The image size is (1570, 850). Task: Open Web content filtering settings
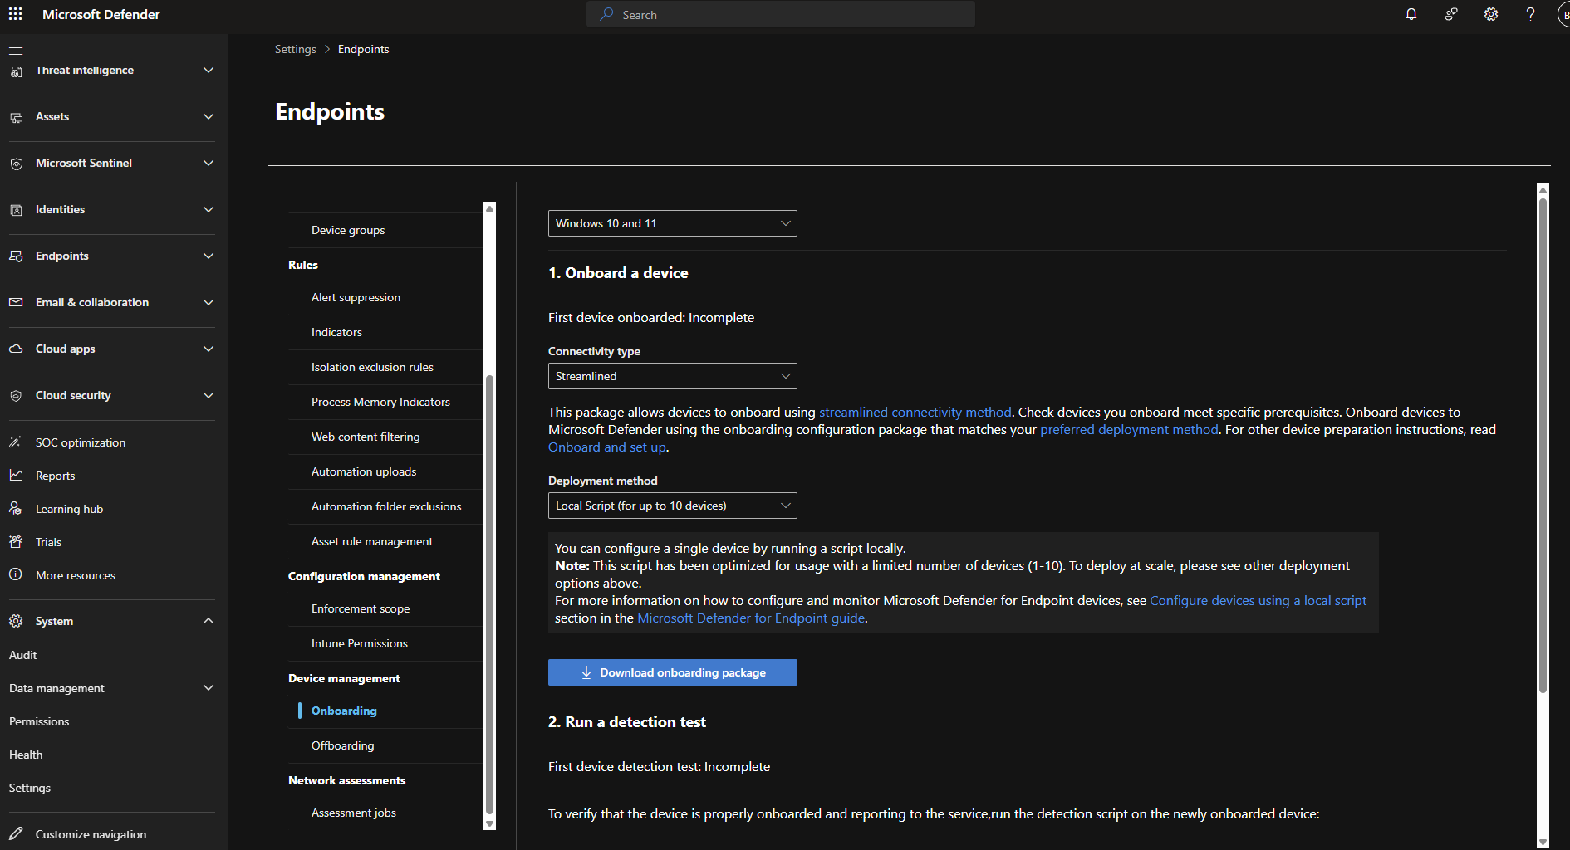click(366, 437)
